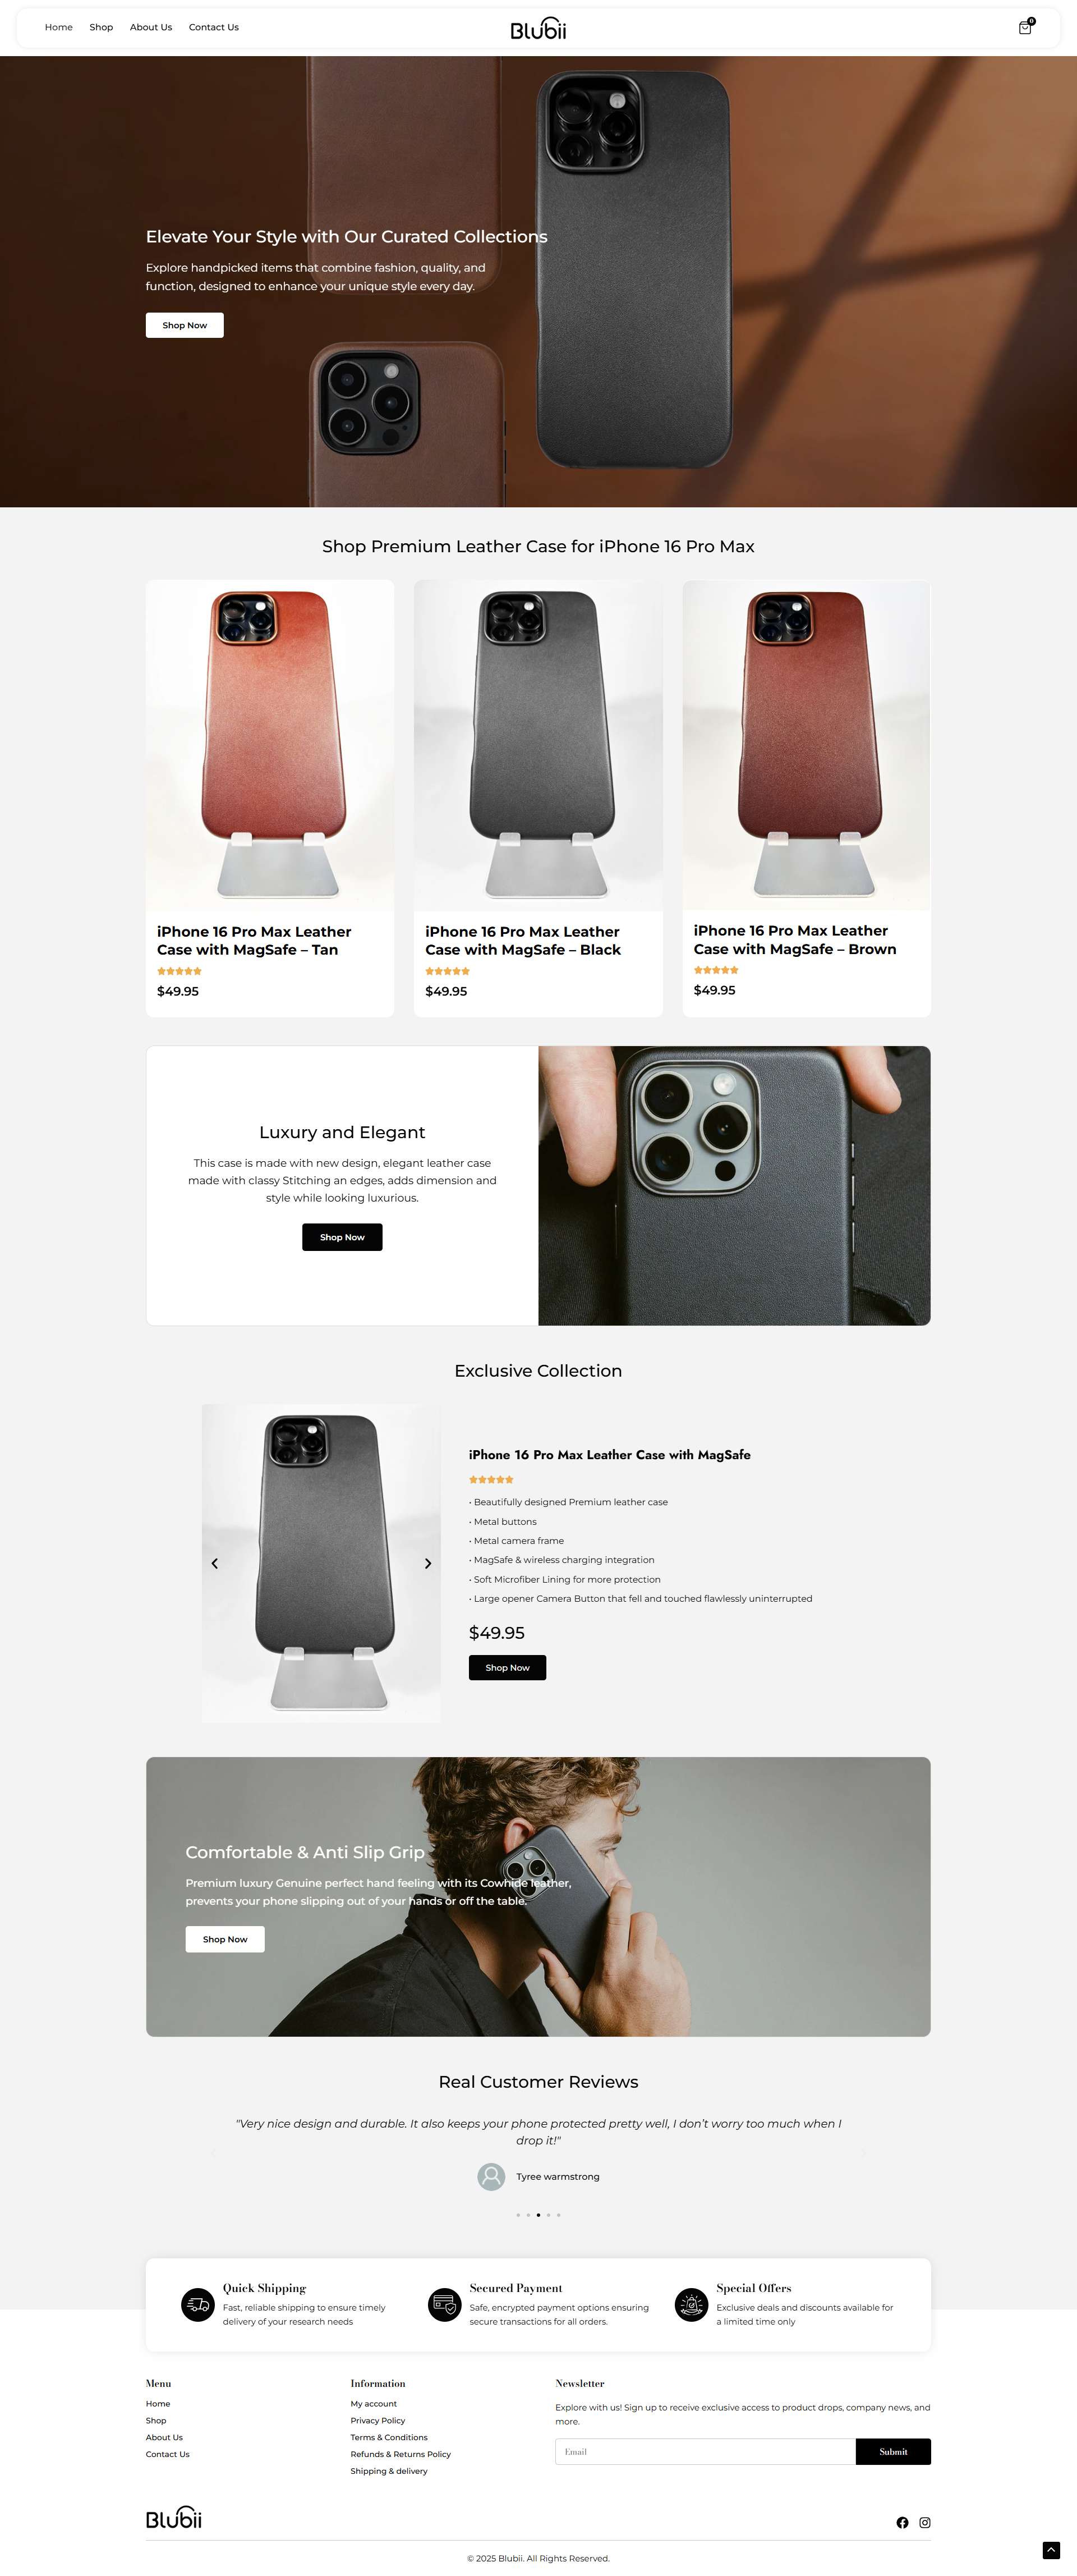Screen dimensions: 1077x2576
Task: Open Blubii's Facebook page icon
Action: pyautogui.click(x=902, y=2522)
